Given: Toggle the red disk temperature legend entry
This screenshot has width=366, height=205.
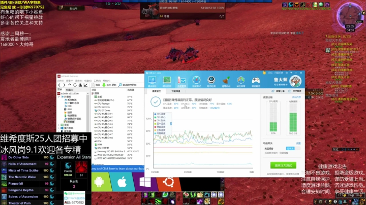Looking at the screenshot, I should click(160, 127).
